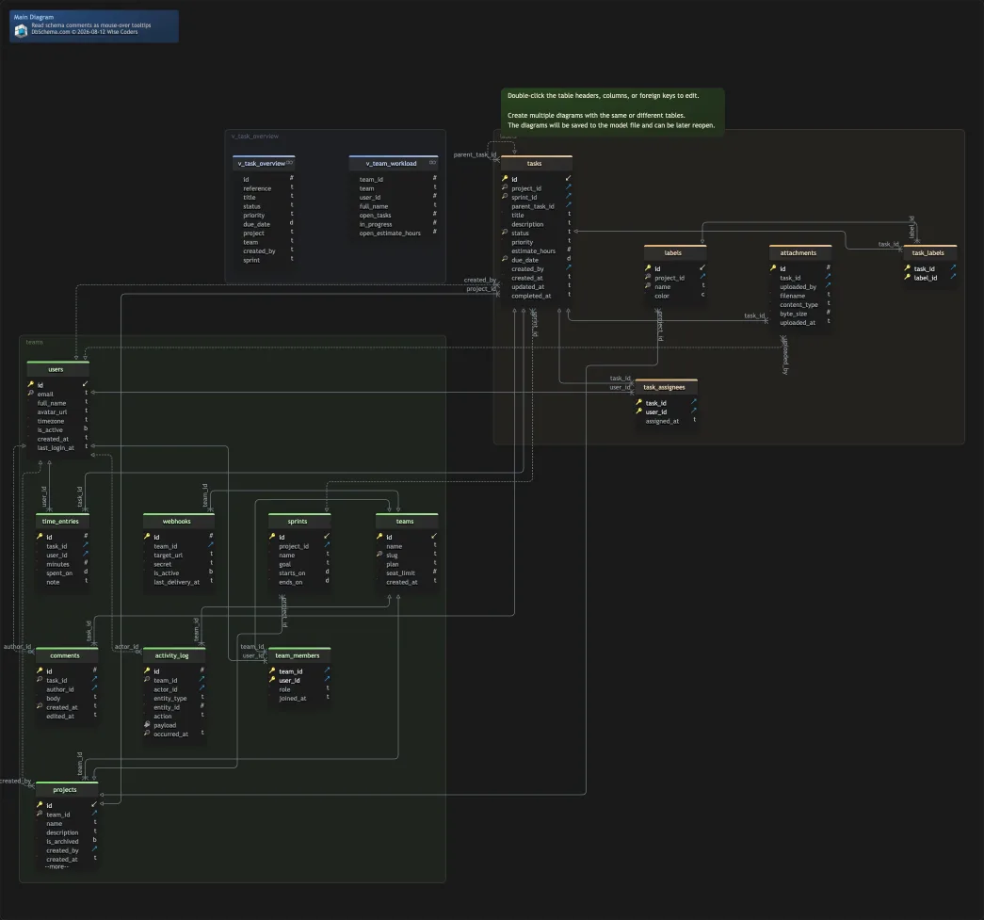Click index icon beside projects team_id column
The height and width of the screenshot is (920, 984).
(x=40, y=814)
